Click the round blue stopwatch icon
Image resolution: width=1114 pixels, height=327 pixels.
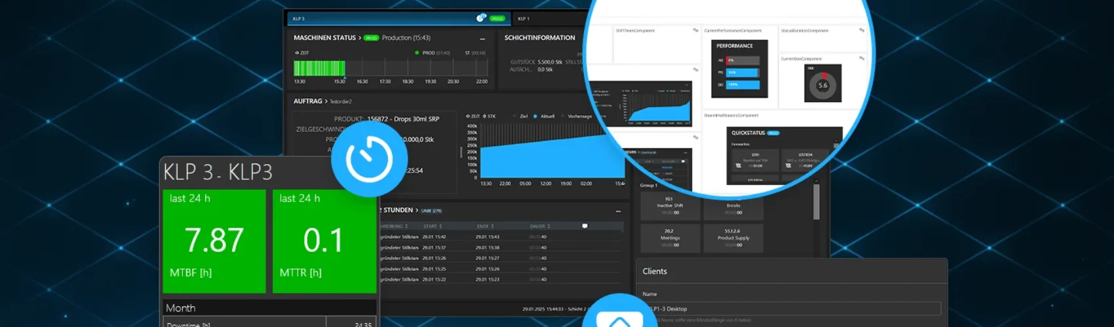coord(369,159)
